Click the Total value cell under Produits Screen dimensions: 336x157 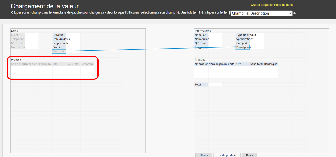[215, 85]
